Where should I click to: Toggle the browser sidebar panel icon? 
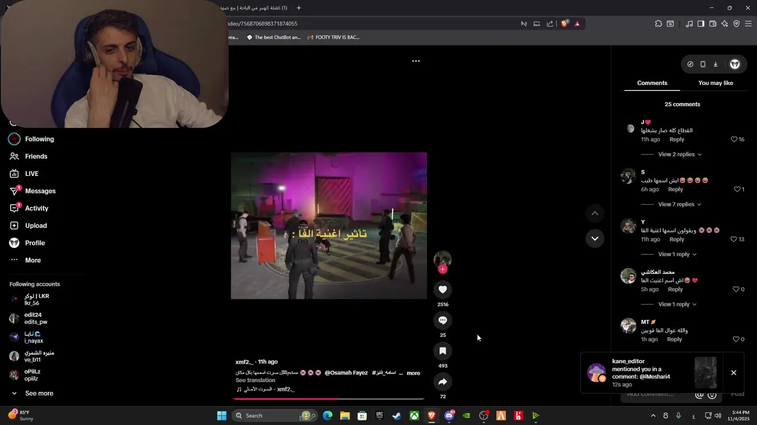[x=701, y=24]
